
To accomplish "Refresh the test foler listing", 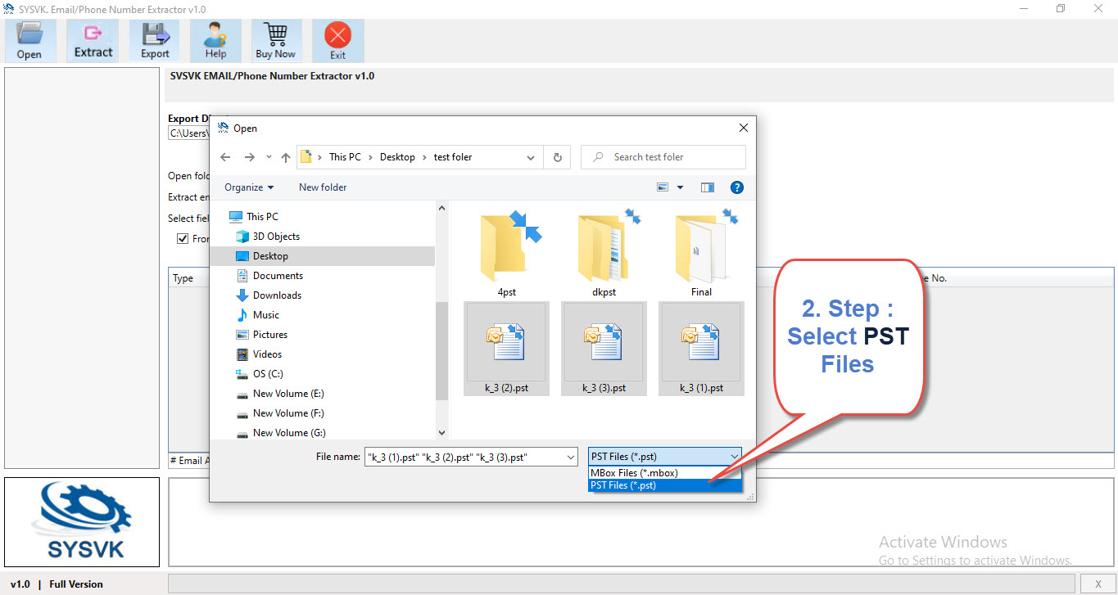I will pyautogui.click(x=558, y=157).
